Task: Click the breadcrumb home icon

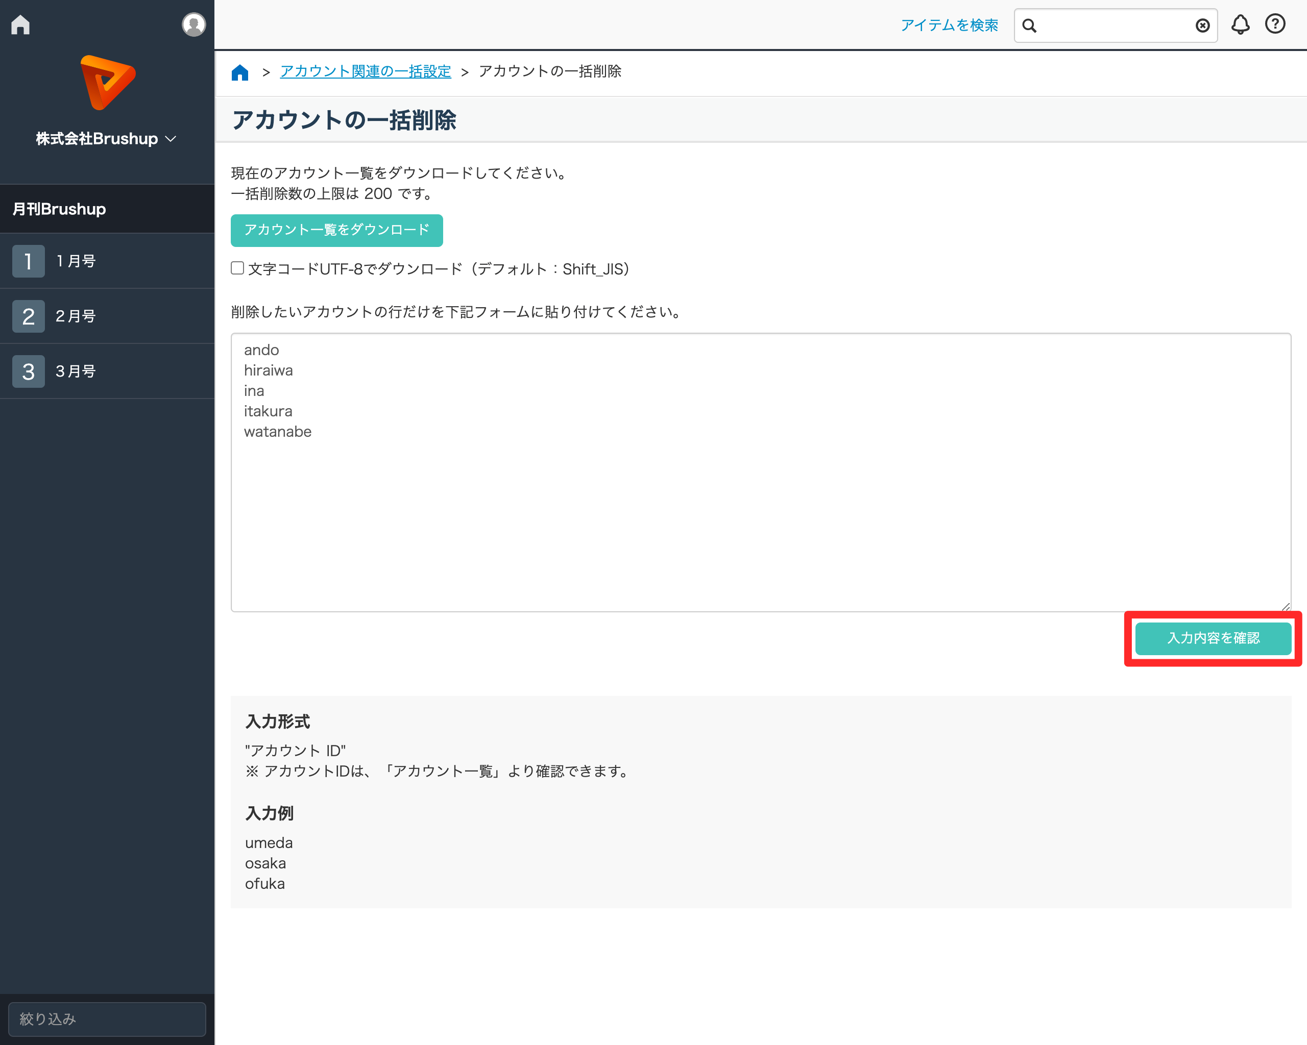Action: [x=240, y=72]
